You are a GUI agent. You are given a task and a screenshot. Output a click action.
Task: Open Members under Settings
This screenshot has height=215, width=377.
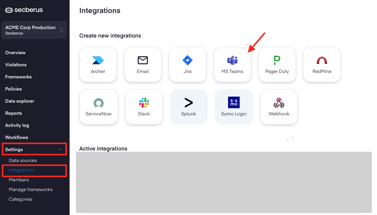(19, 180)
